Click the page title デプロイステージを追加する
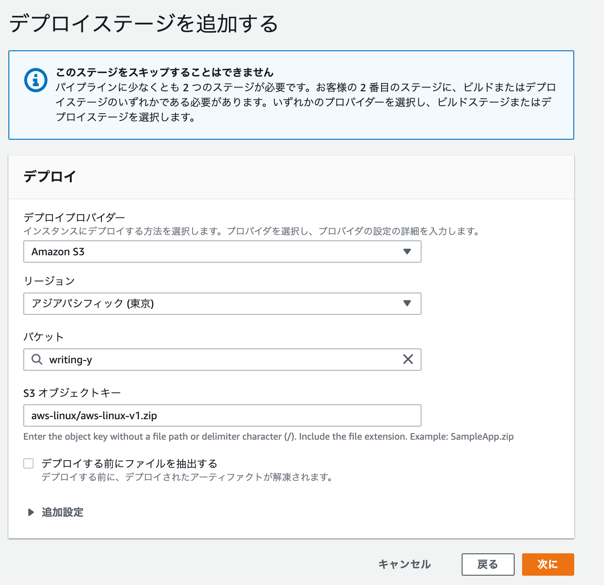 tap(144, 23)
